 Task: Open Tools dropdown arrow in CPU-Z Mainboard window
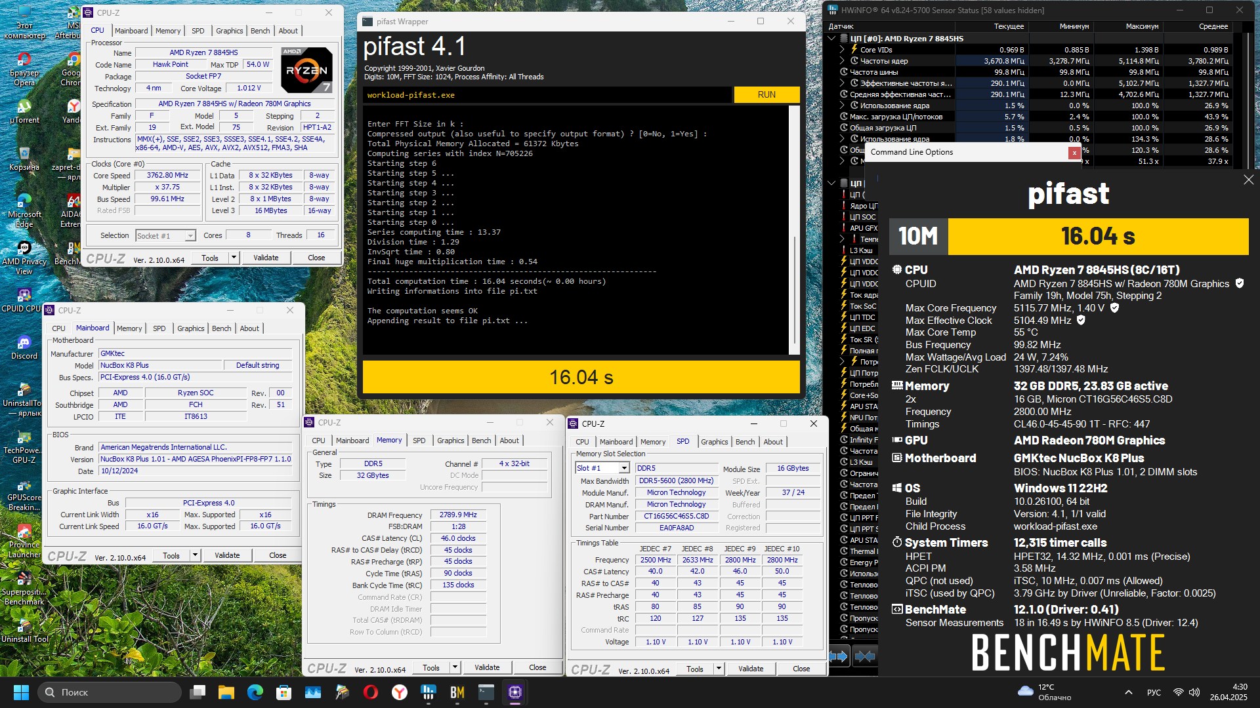coord(194,555)
